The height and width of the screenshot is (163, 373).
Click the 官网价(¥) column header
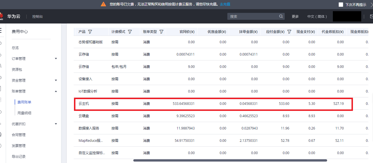pyautogui.click(x=187, y=32)
